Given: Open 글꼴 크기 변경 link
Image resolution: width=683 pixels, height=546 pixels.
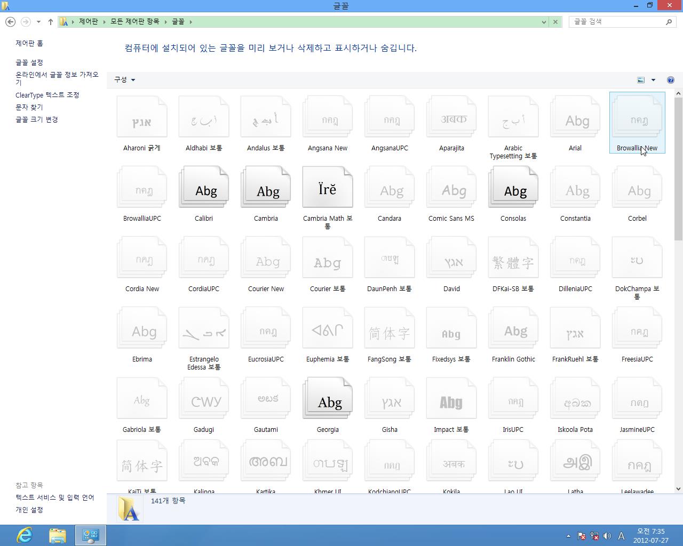Looking at the screenshot, I should (37, 119).
